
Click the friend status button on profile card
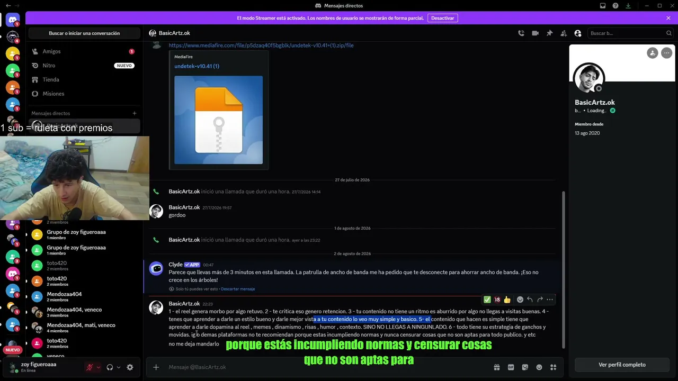pyautogui.click(x=653, y=53)
